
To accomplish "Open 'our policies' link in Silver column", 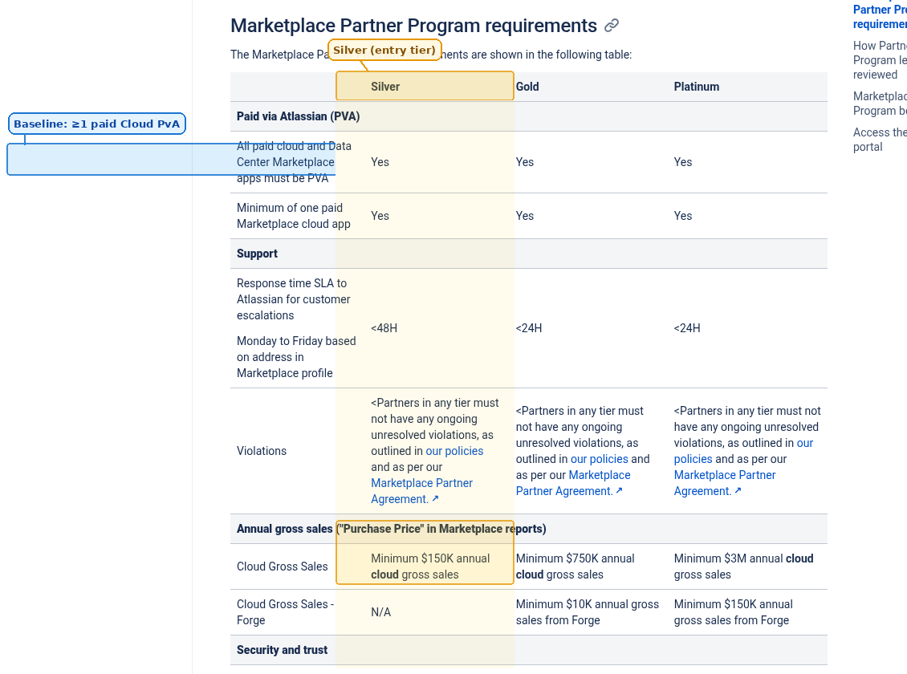I will pyautogui.click(x=454, y=451).
